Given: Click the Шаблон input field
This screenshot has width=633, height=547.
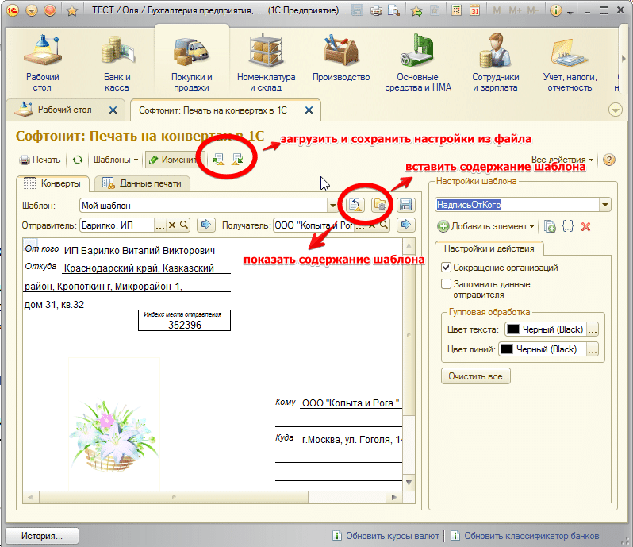Looking at the screenshot, I should pyautogui.click(x=204, y=206).
